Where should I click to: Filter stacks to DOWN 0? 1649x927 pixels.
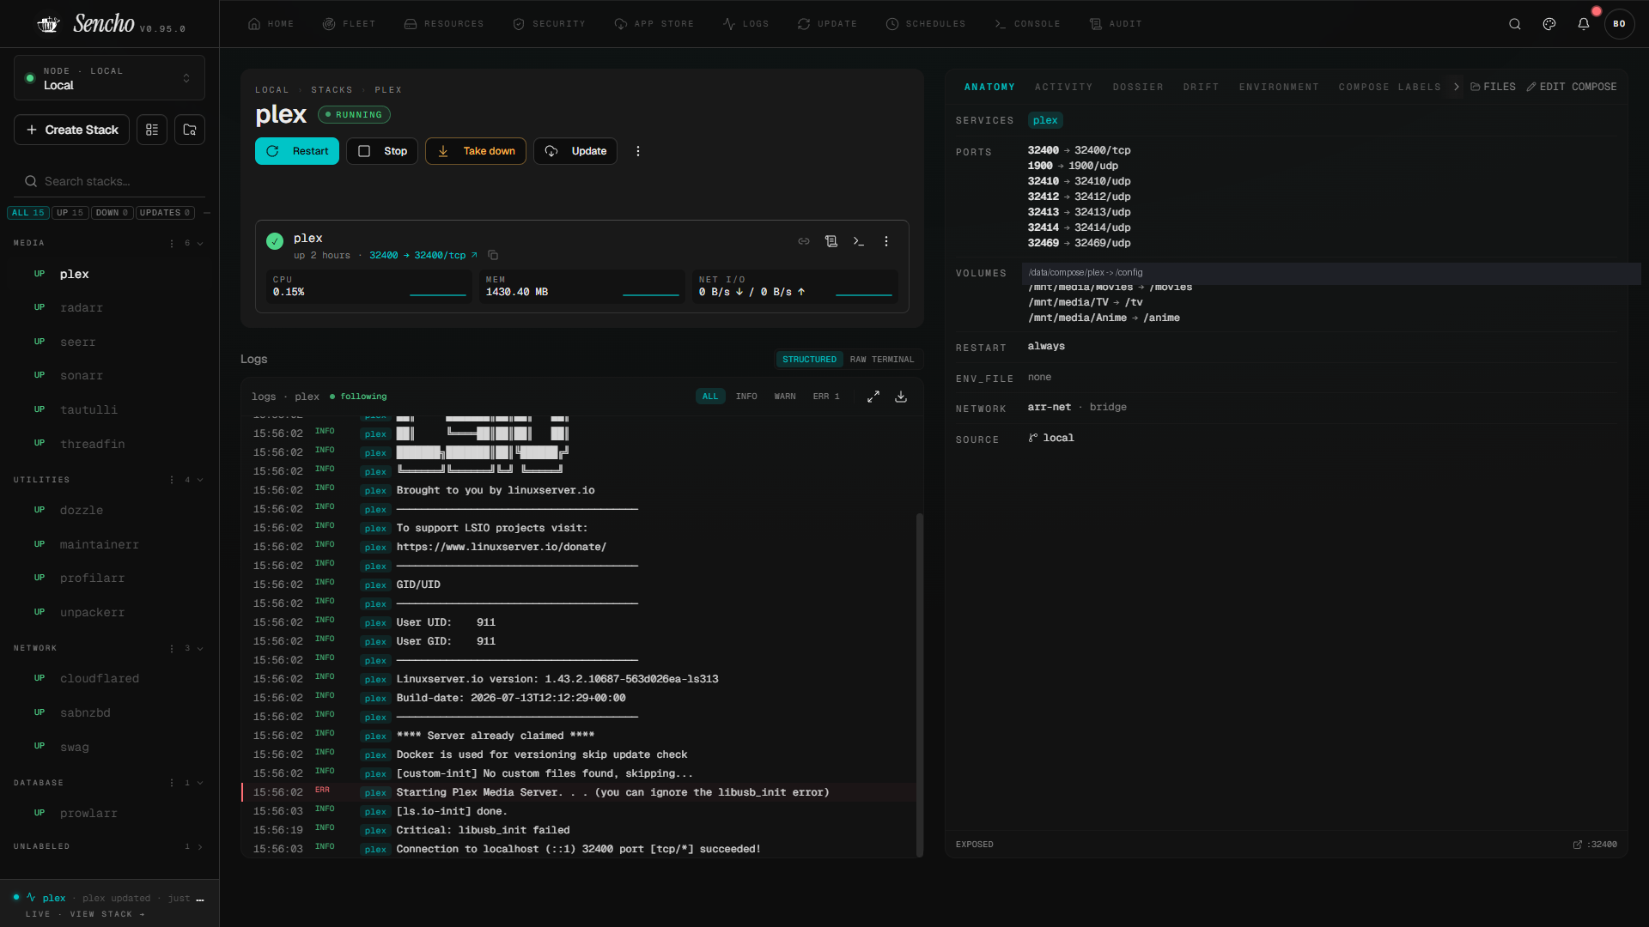112,213
